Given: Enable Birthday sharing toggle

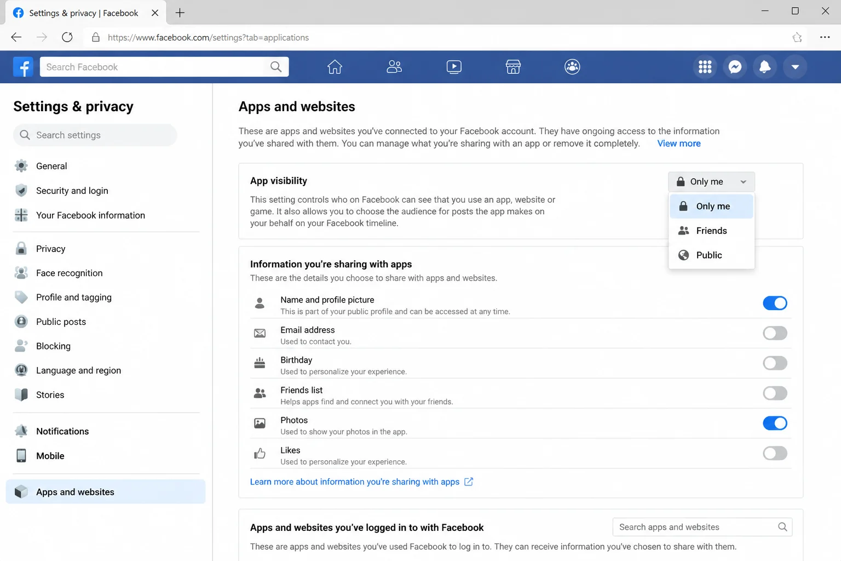Looking at the screenshot, I should 775,363.
